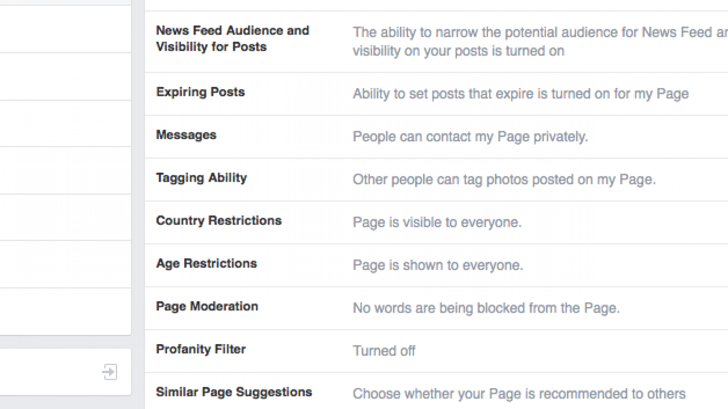Click 'People can contact my Page privately' text
The image size is (728, 409).
click(x=470, y=137)
